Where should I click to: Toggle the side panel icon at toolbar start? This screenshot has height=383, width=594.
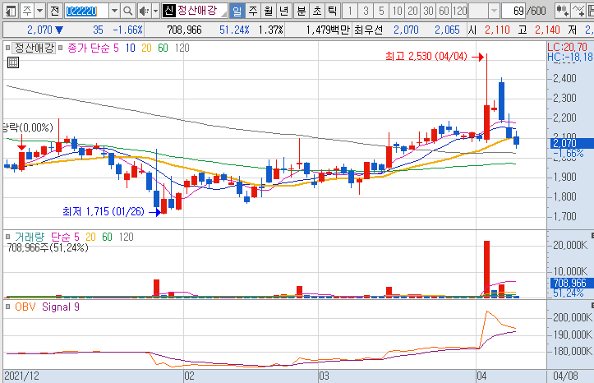point(11,11)
